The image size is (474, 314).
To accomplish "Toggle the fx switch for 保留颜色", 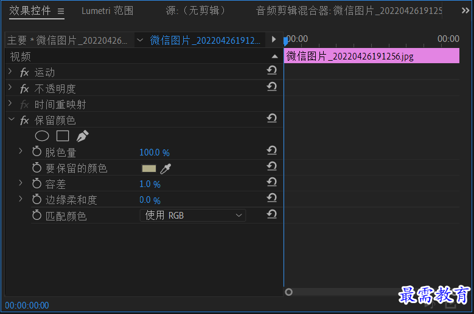I will tap(24, 121).
